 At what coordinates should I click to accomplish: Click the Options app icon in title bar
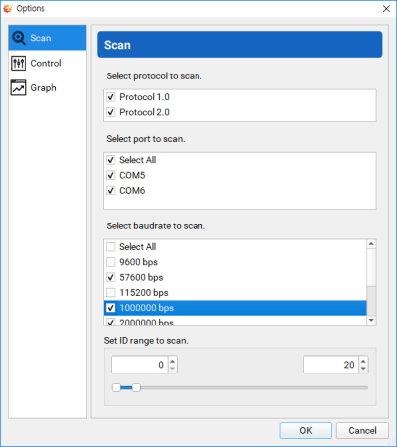8,9
